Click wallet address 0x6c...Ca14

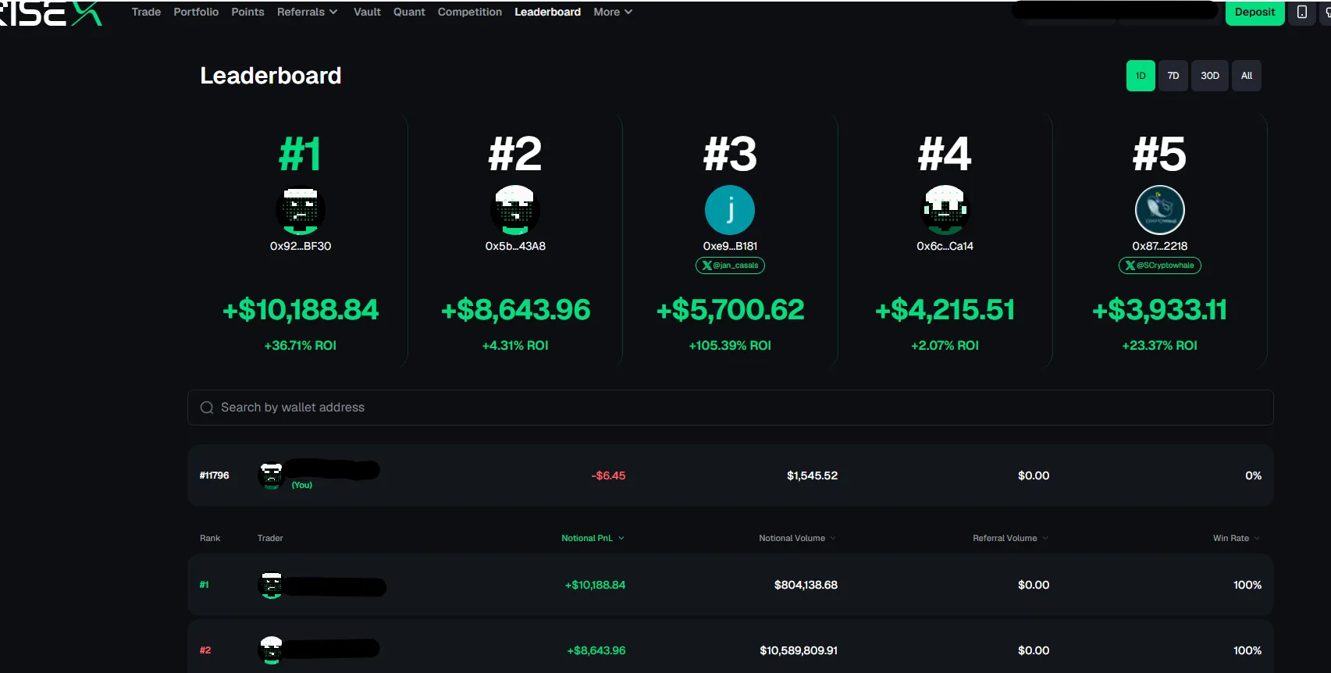coord(945,246)
